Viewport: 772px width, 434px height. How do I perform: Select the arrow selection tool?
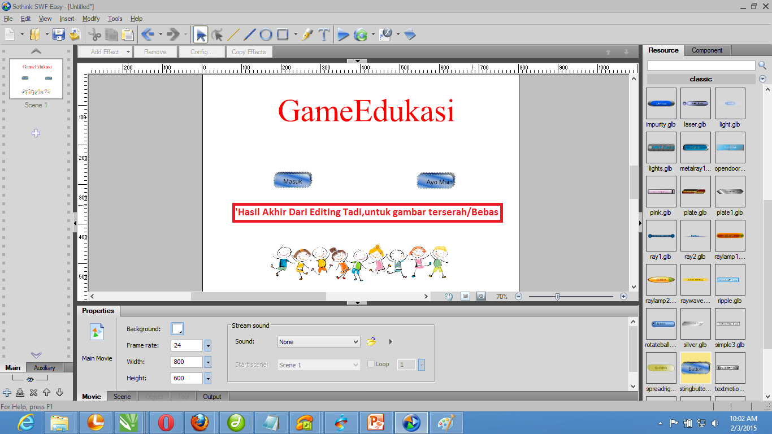coord(201,34)
